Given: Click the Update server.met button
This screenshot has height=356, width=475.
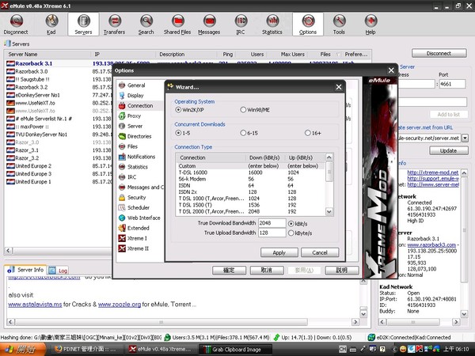Looking at the screenshot, I should click(x=448, y=151).
